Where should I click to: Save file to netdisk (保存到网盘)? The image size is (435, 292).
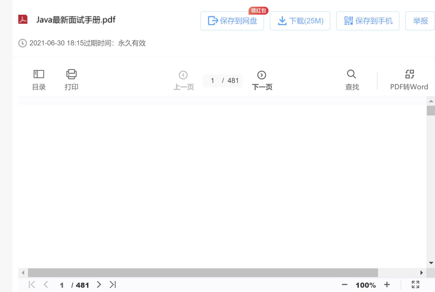pyautogui.click(x=232, y=21)
